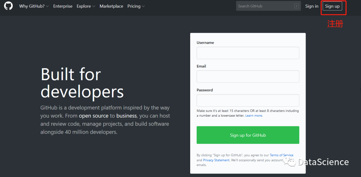Click the GitHub Octocat logo
Screen dimensions: 361x177
click(8, 6)
